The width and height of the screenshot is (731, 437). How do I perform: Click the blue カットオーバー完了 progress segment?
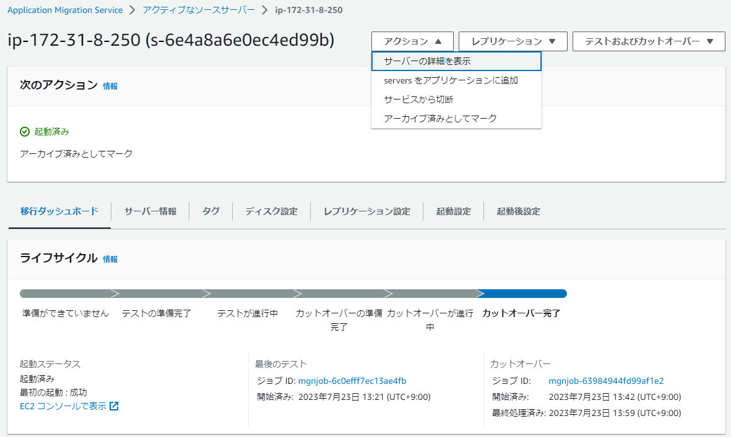point(522,294)
